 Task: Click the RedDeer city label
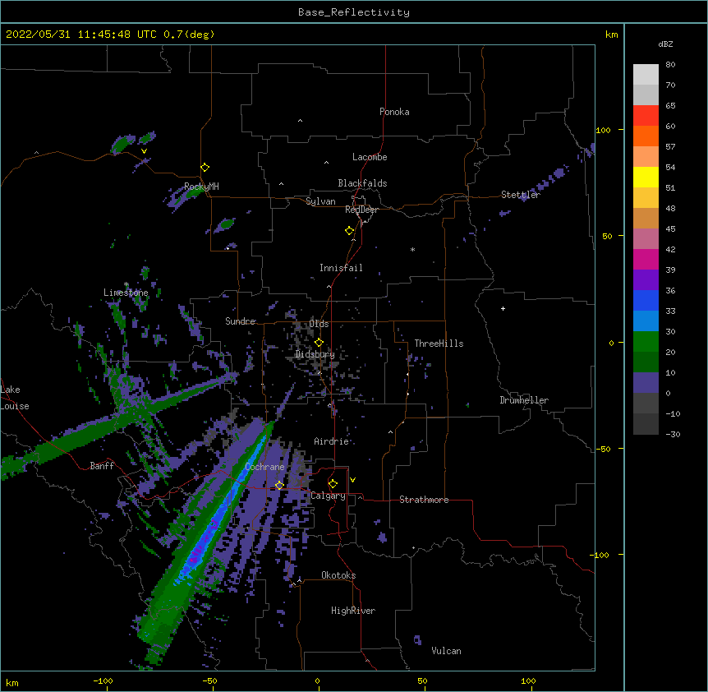coord(361,210)
